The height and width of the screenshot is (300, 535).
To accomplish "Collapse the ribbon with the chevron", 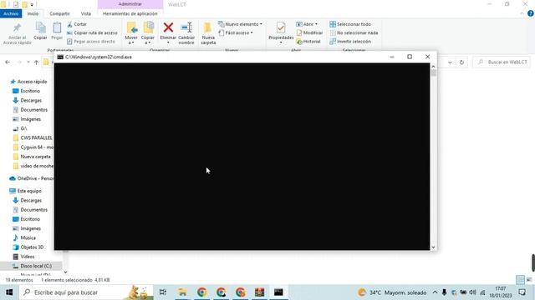I will (522, 13).
